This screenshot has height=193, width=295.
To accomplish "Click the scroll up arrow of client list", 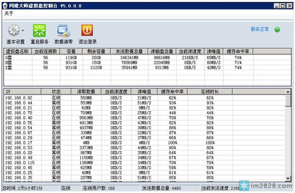I will pyautogui.click(x=288, y=92).
